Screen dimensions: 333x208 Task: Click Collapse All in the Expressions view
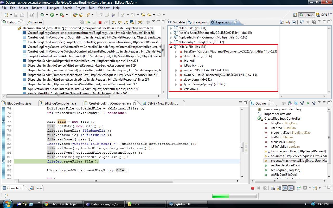click(294, 22)
